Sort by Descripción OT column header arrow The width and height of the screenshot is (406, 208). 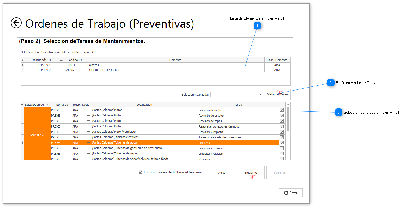[x=61, y=60]
